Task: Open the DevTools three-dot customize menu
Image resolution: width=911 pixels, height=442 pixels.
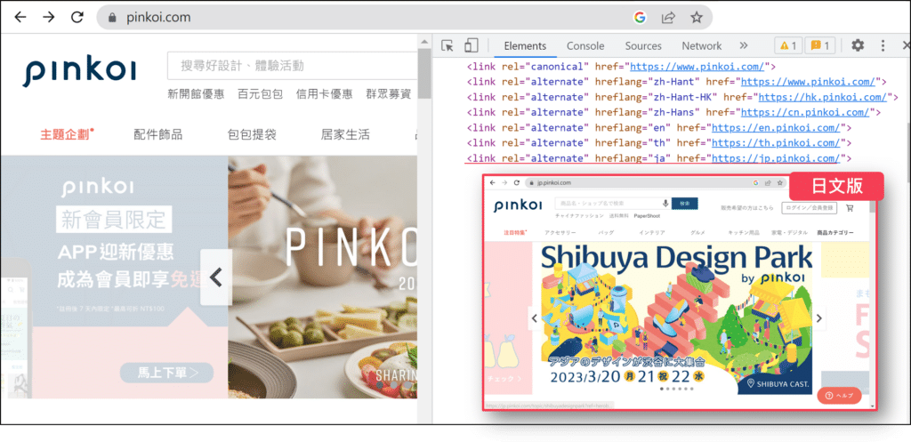Action: coord(883,45)
